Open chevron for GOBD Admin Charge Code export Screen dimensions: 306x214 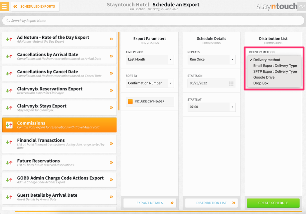[111, 180]
